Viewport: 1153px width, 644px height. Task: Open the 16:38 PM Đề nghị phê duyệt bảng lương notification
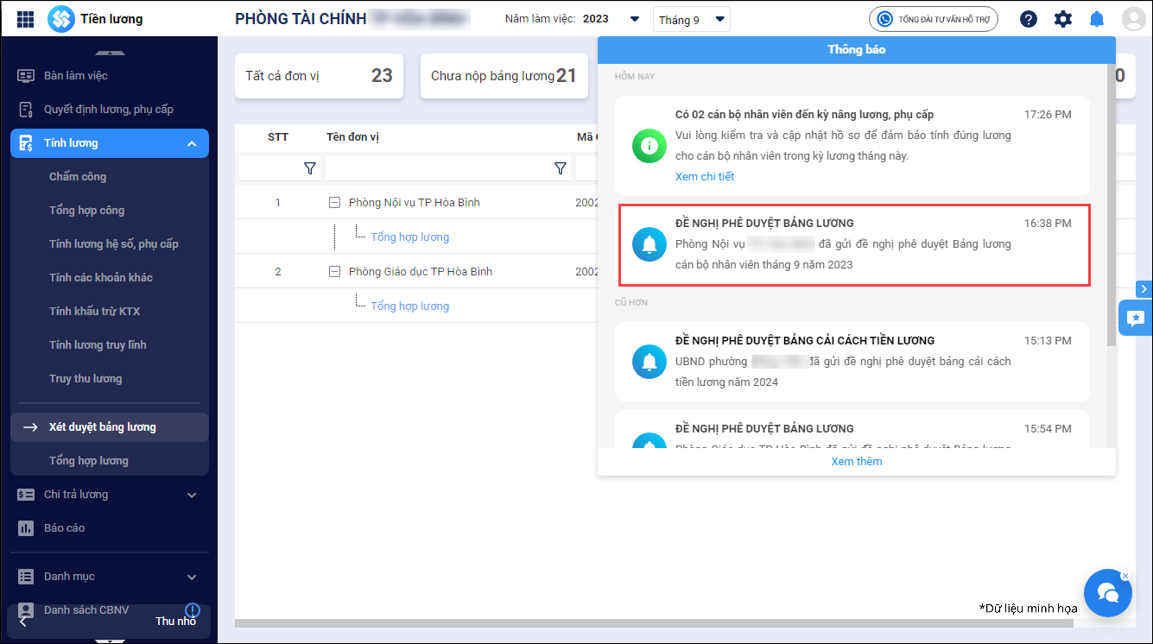coord(855,244)
